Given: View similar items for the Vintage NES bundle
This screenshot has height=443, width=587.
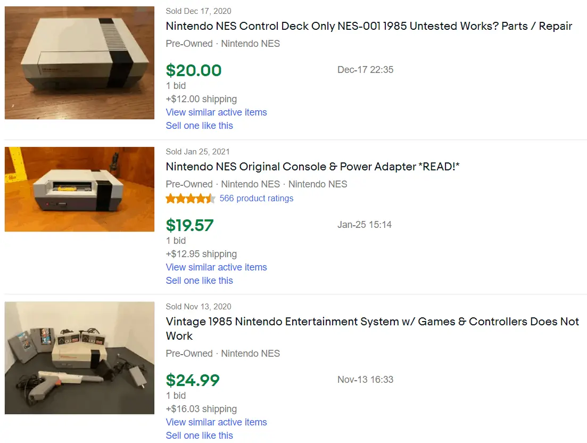Looking at the screenshot, I should coord(216,422).
